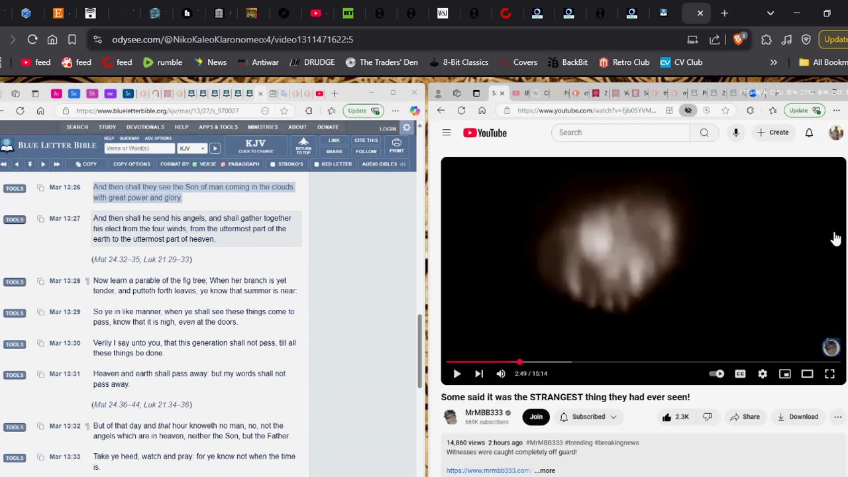Skip to next YouTube video

(479, 374)
